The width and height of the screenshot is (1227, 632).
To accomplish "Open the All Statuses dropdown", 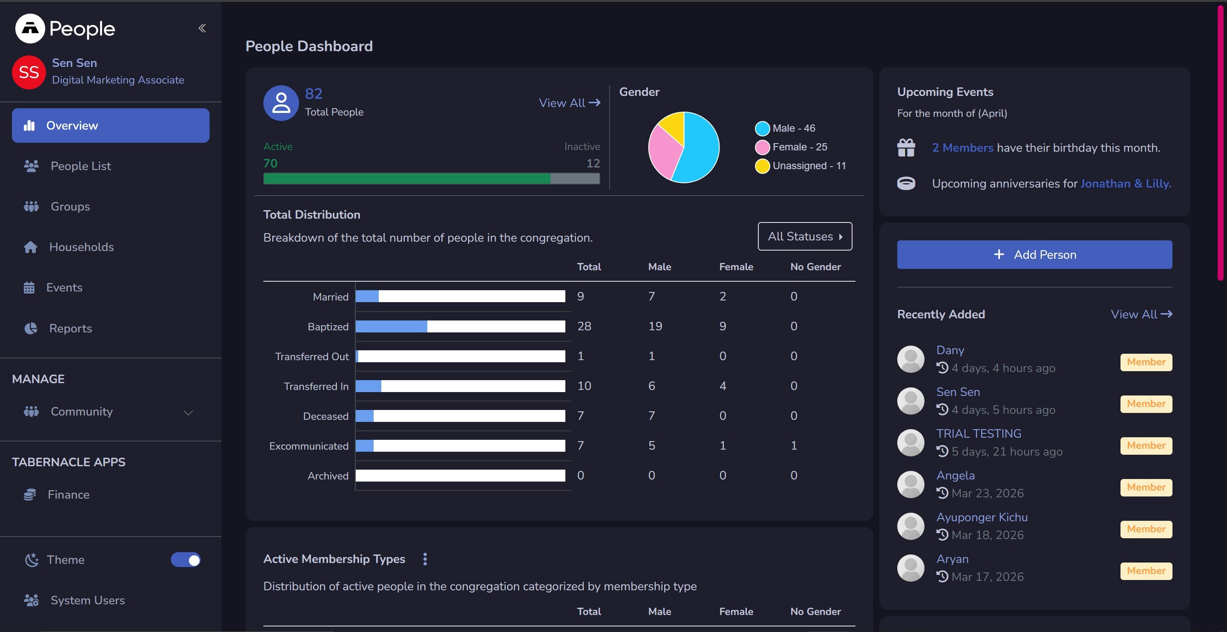I will pos(804,237).
